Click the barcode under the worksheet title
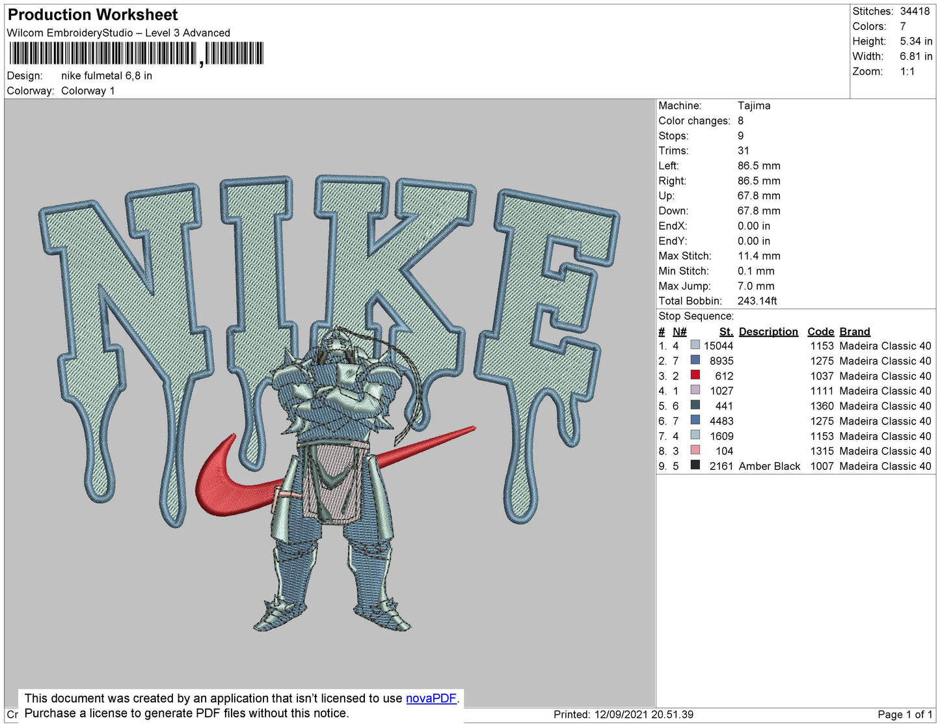This screenshot has width=940, height=727. tap(136, 53)
